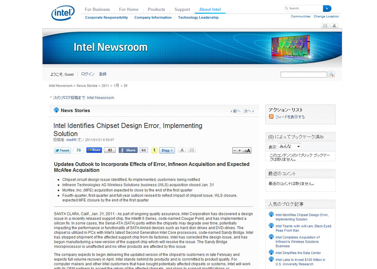Viewport: 377px width, 269px height.
Task: Open Intel Teams with will.i.am sidebar link
Action: coord(303,228)
